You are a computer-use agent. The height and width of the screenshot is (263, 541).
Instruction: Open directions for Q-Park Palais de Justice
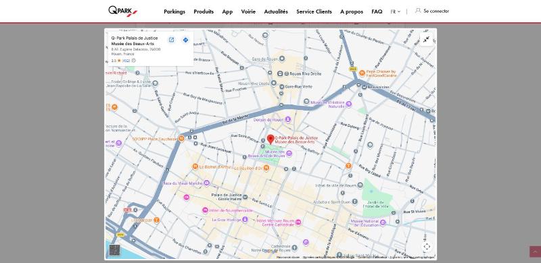185,40
